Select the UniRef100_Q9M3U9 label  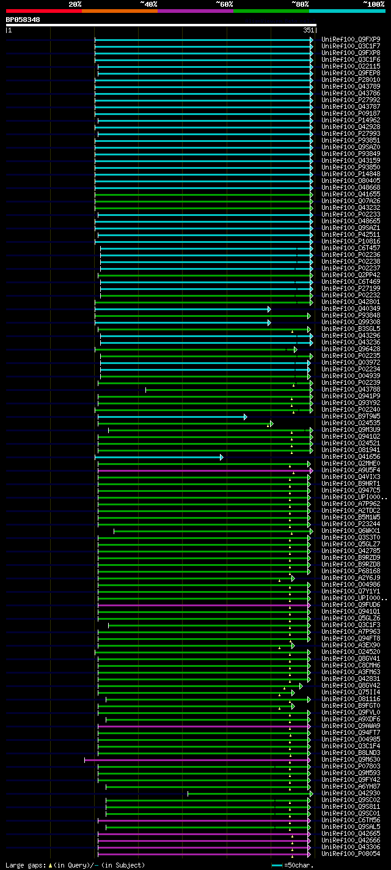[x=351, y=430]
